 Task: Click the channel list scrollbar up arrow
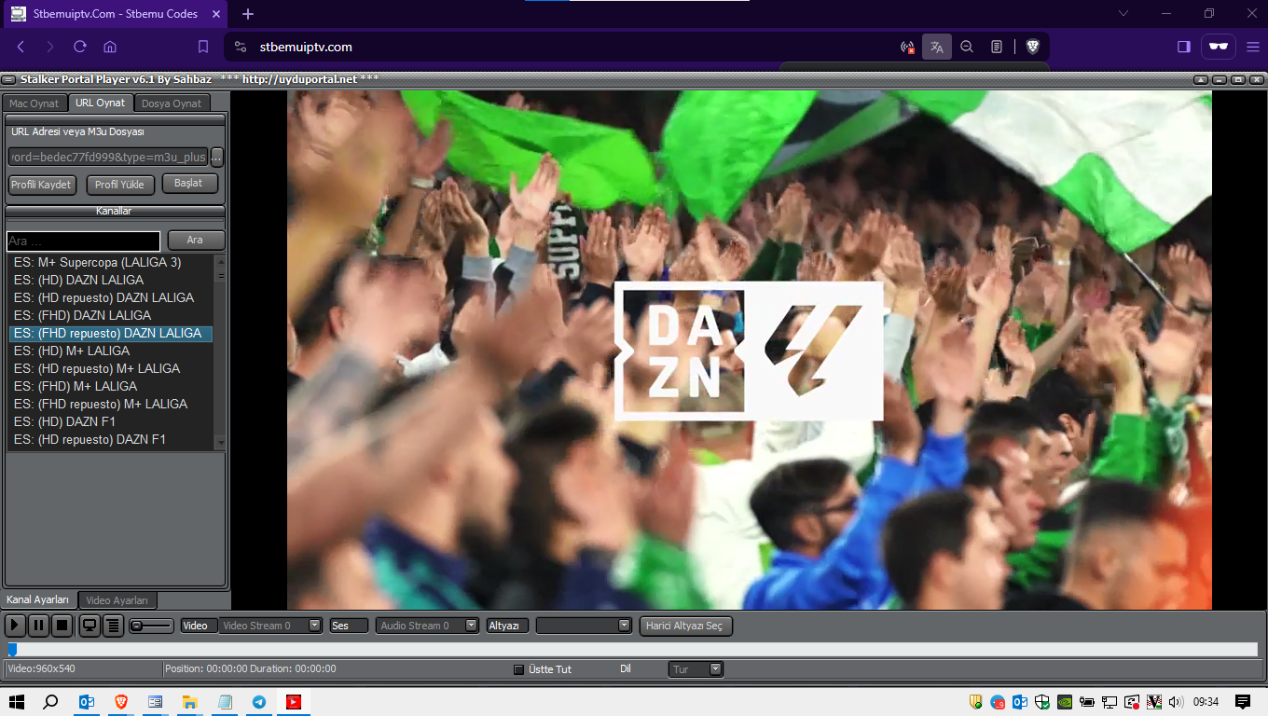(221, 261)
